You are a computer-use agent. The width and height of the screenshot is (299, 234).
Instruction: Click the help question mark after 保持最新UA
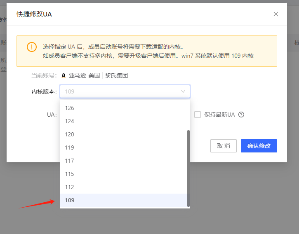click(x=241, y=115)
